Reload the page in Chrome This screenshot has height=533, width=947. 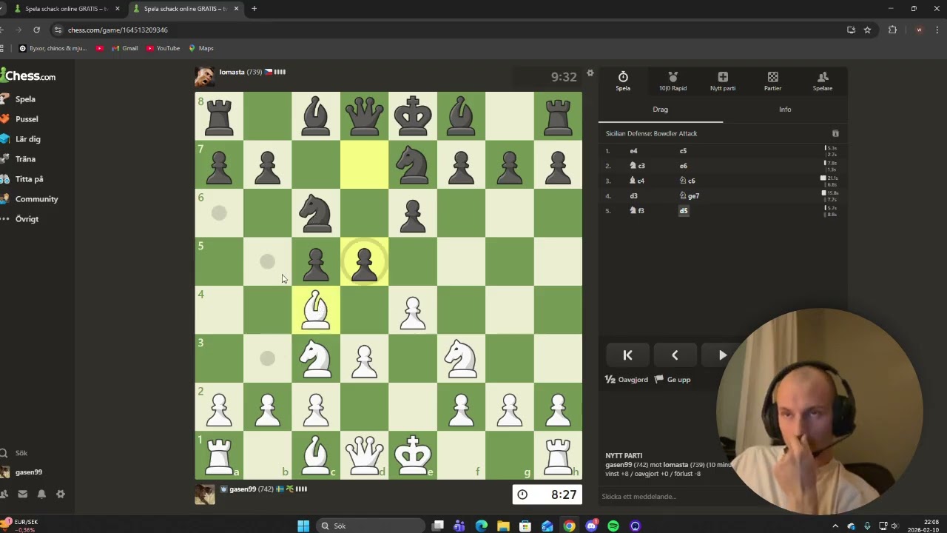pos(36,30)
